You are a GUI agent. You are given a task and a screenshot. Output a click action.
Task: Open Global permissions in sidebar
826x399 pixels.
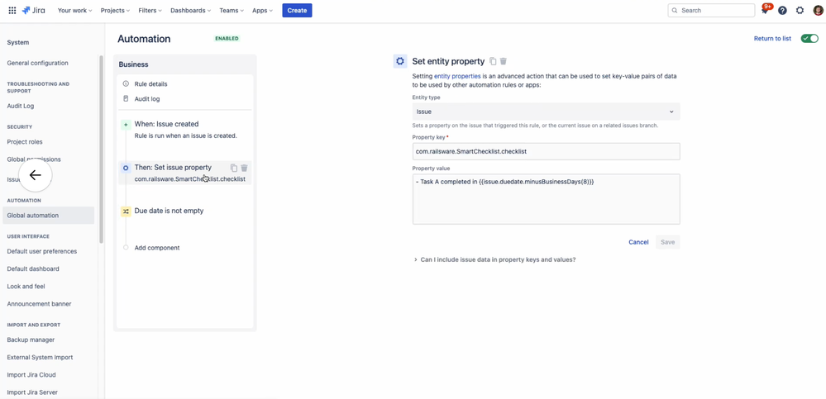pos(34,159)
